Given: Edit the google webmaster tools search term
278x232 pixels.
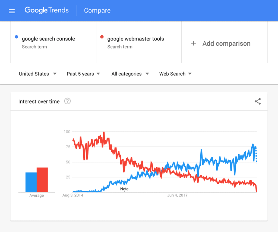Looking at the screenshot, I should (x=135, y=39).
